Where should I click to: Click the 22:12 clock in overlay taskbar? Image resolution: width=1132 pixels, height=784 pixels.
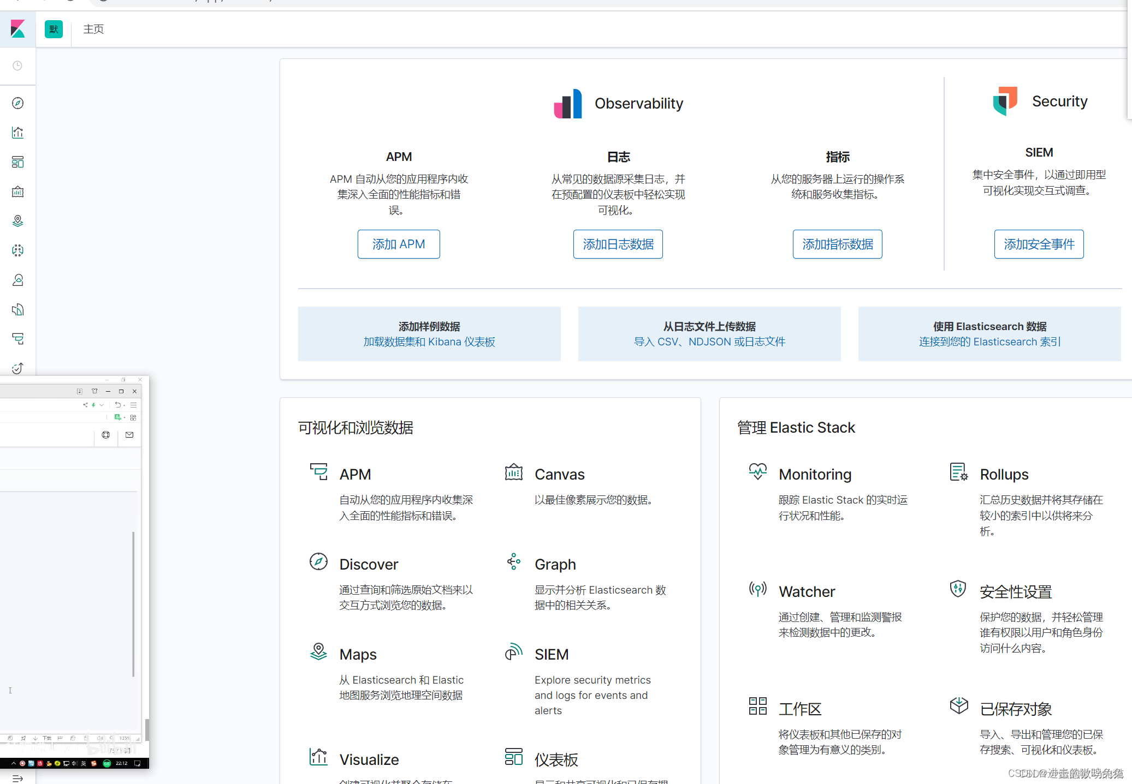pyautogui.click(x=122, y=763)
